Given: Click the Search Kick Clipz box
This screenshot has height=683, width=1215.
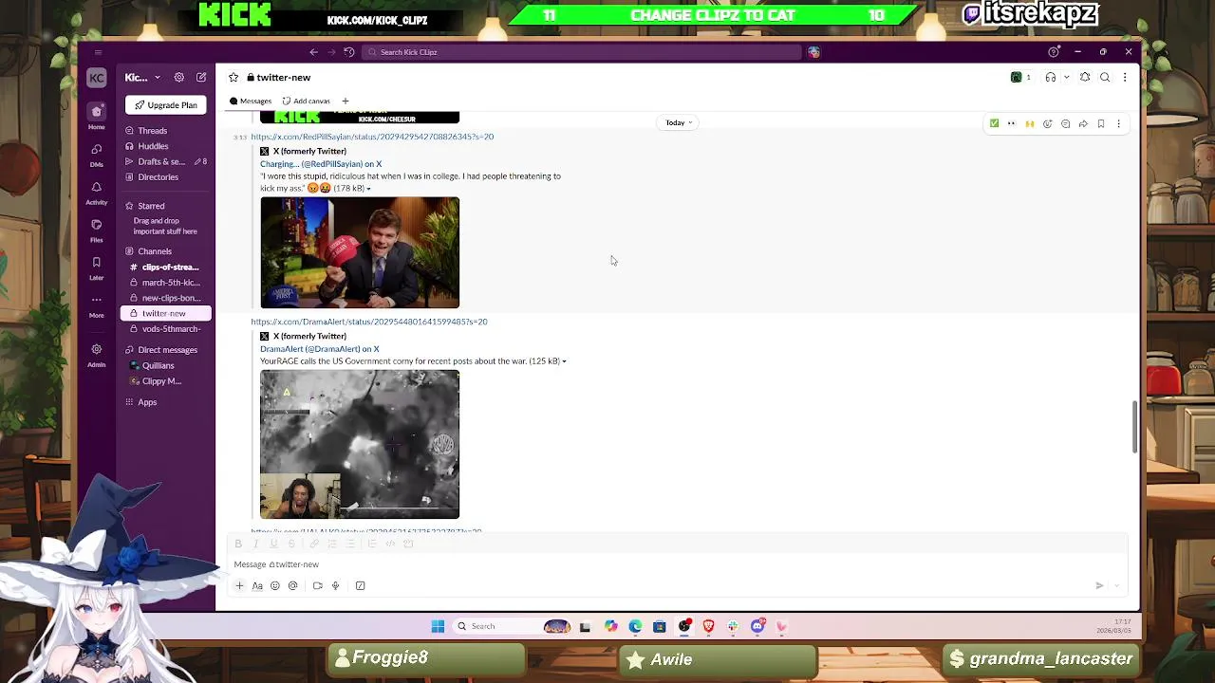Looking at the screenshot, I should click(x=581, y=52).
